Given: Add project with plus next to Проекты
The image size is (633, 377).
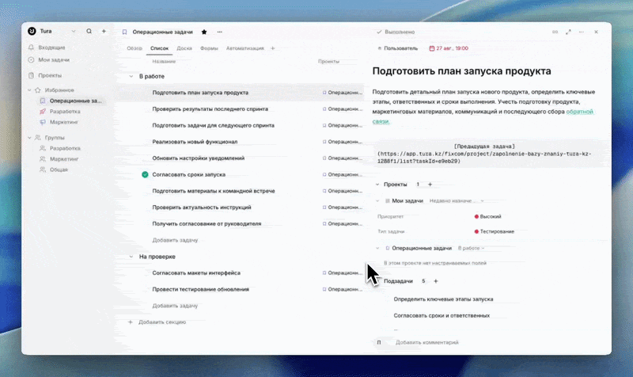Looking at the screenshot, I should [x=430, y=185].
